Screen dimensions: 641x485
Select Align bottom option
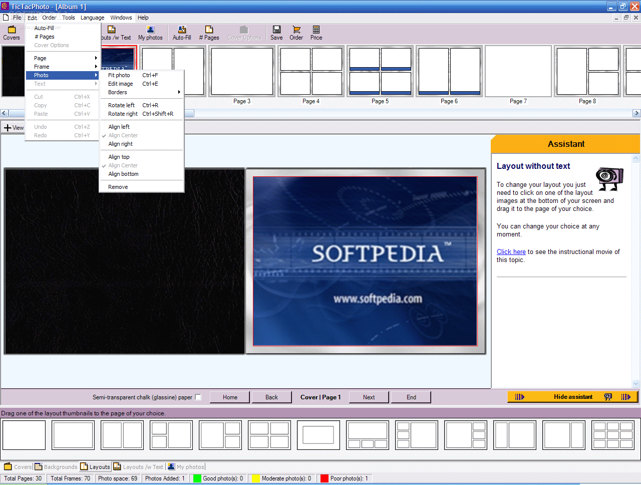coord(142,174)
